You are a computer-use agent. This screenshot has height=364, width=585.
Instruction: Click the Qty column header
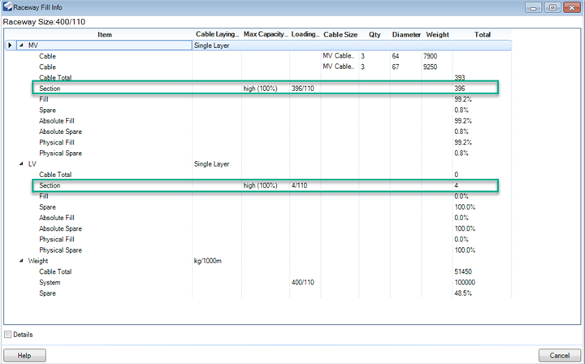[374, 34]
